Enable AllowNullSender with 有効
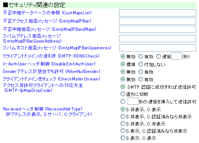 coord(141,72)
